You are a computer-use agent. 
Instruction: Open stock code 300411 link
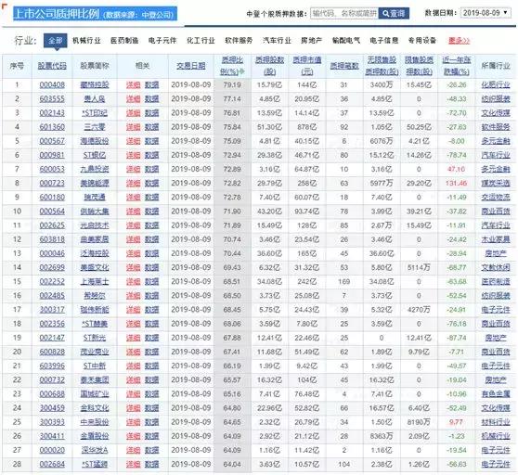pos(52,436)
